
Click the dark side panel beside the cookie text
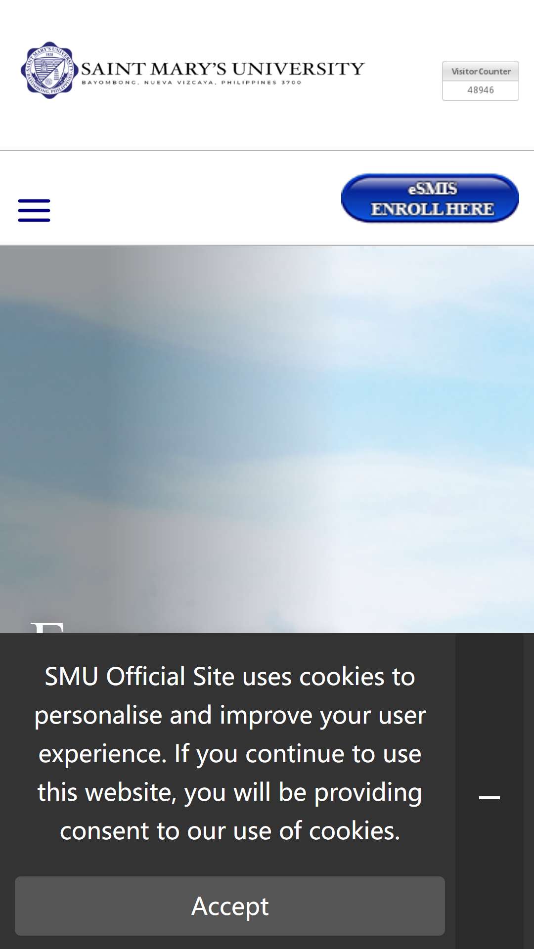[x=489, y=791]
